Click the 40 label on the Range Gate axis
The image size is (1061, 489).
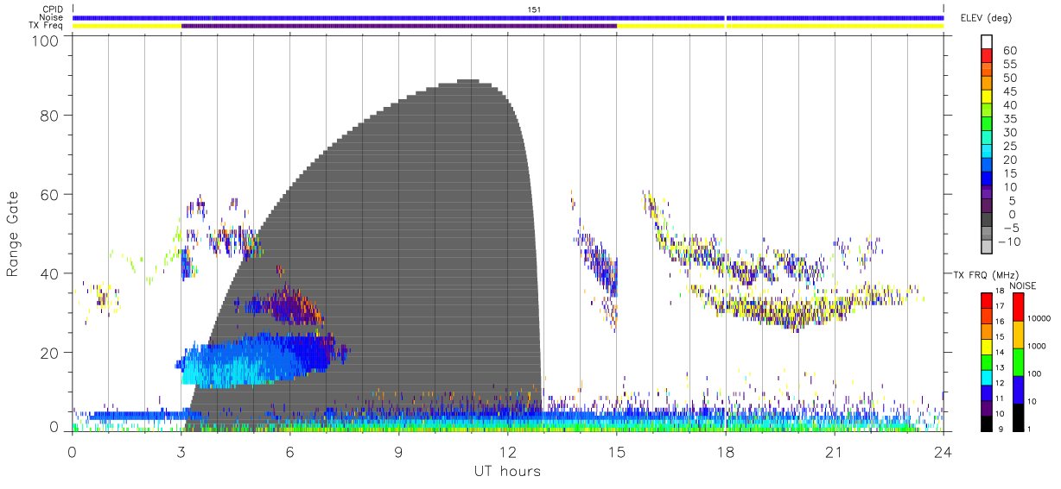(50, 274)
